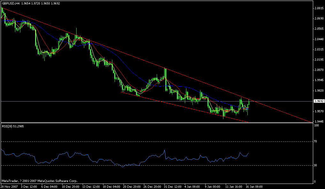Click the 2.0070 price axis label
This screenshot has height=189, width=325.
point(319,70)
